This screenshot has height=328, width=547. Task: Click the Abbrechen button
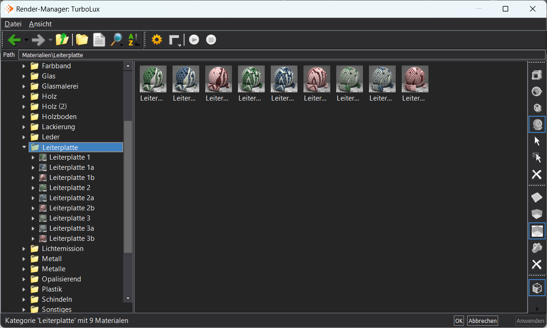pyautogui.click(x=482, y=321)
